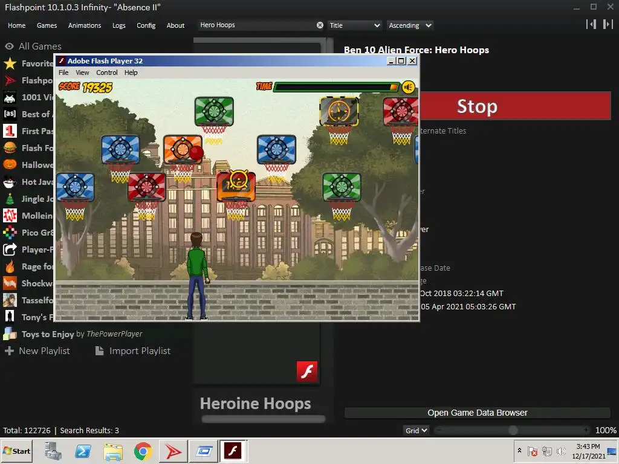Open the Logs tab
Screen dimensions: 619x464
click(119, 25)
